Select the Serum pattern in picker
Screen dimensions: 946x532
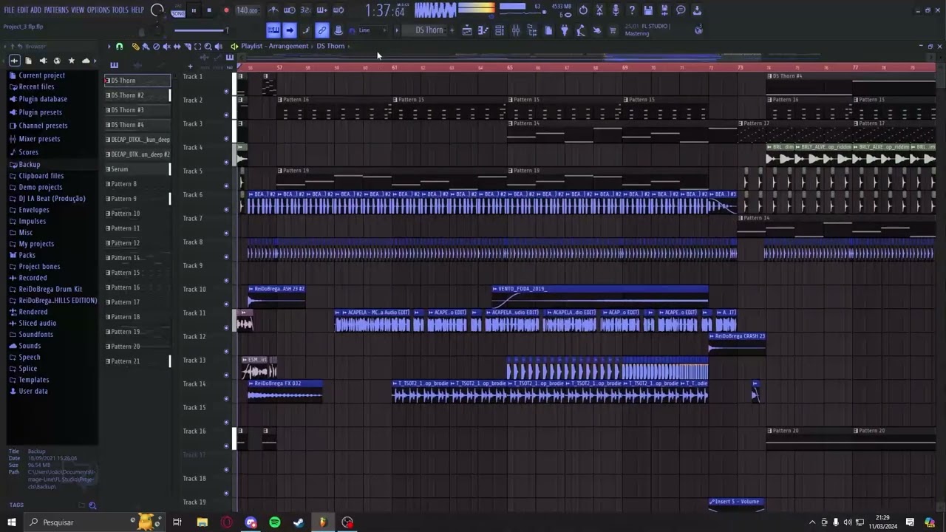coord(137,169)
